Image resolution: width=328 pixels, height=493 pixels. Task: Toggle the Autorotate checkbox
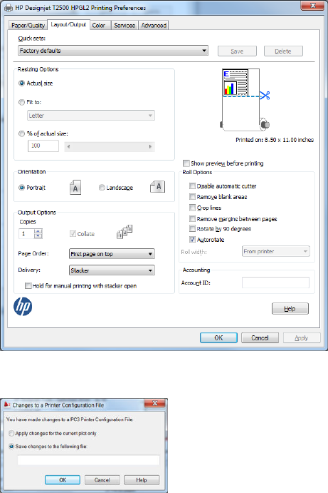192,240
